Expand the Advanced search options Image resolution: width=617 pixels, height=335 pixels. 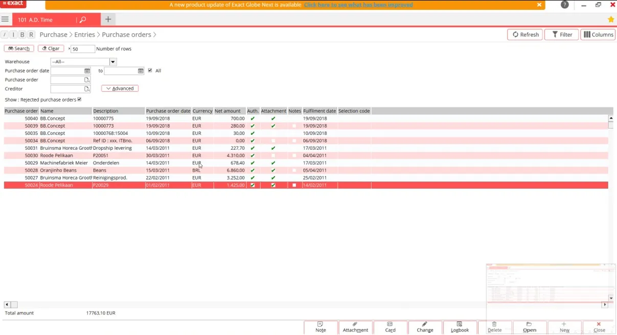[120, 88]
